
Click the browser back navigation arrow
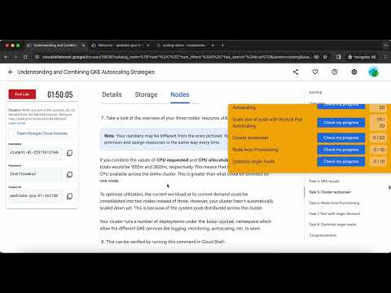click(6, 57)
